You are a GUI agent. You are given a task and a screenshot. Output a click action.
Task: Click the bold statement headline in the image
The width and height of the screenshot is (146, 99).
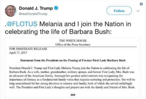tap(73, 60)
